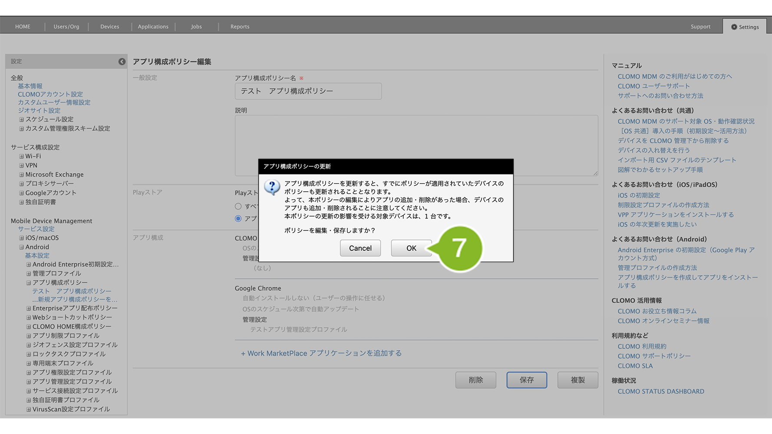Collapse the Android tree node
Image resolution: width=772 pixels, height=434 pixels.
click(21, 247)
